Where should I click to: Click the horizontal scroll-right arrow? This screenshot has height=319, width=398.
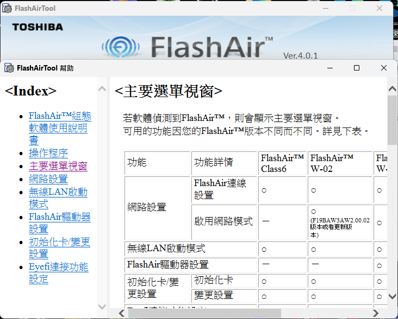376,313
